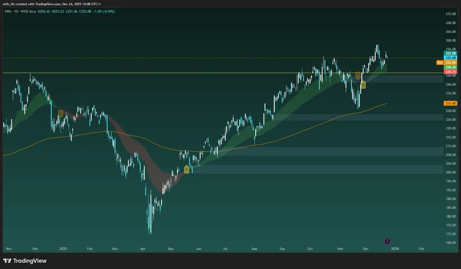Click the purple event icon on the time axis

tap(388, 241)
